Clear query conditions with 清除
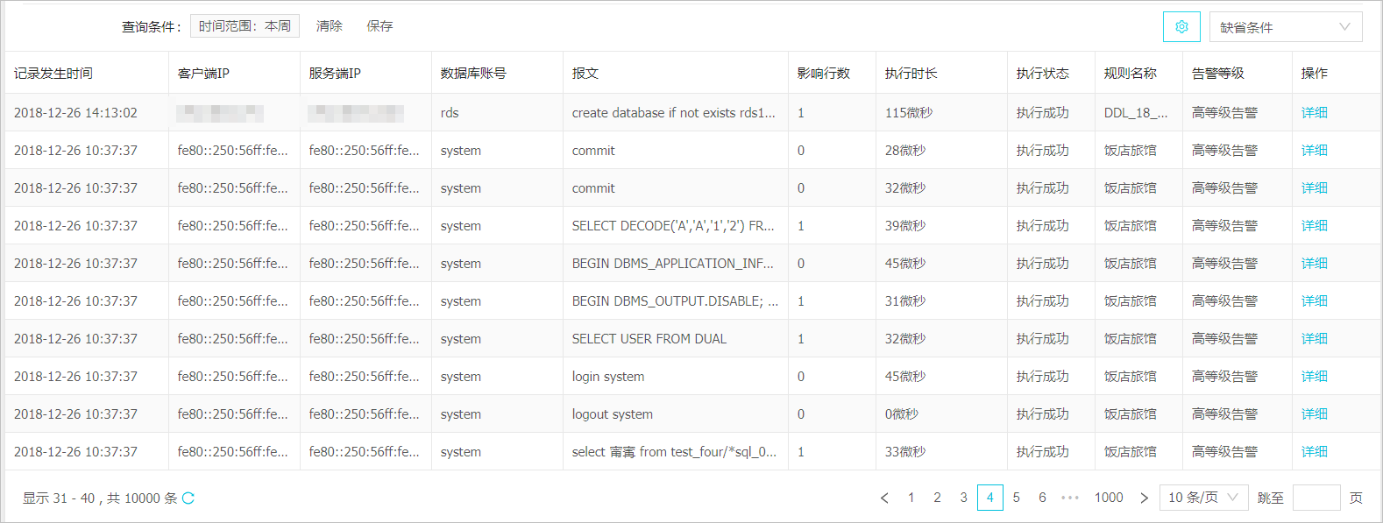The width and height of the screenshot is (1383, 523). (330, 26)
